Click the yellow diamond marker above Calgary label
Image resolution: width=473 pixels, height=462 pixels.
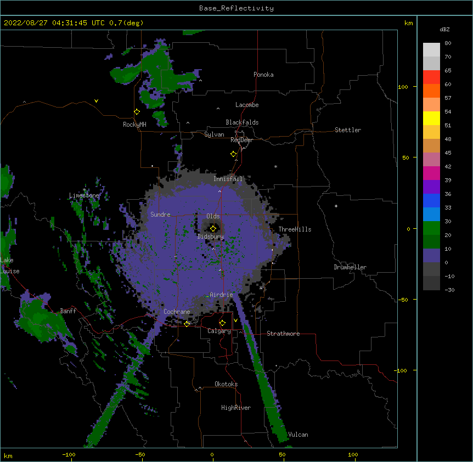[222, 323]
